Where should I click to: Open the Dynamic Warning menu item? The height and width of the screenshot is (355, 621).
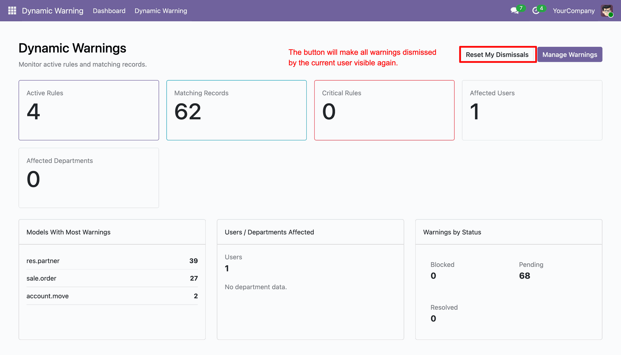[161, 11]
